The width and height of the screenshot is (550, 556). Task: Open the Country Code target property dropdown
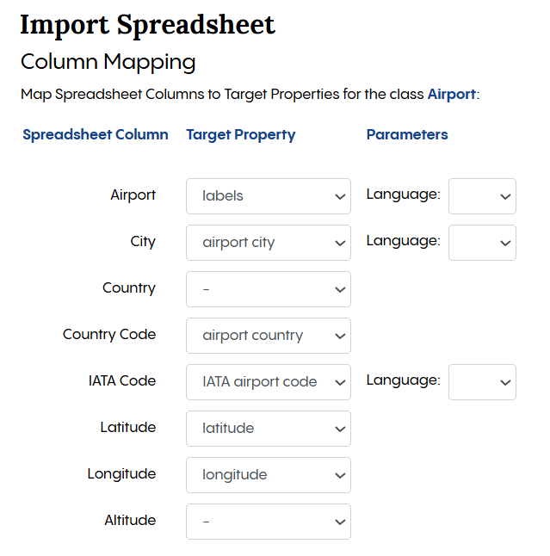tap(268, 336)
